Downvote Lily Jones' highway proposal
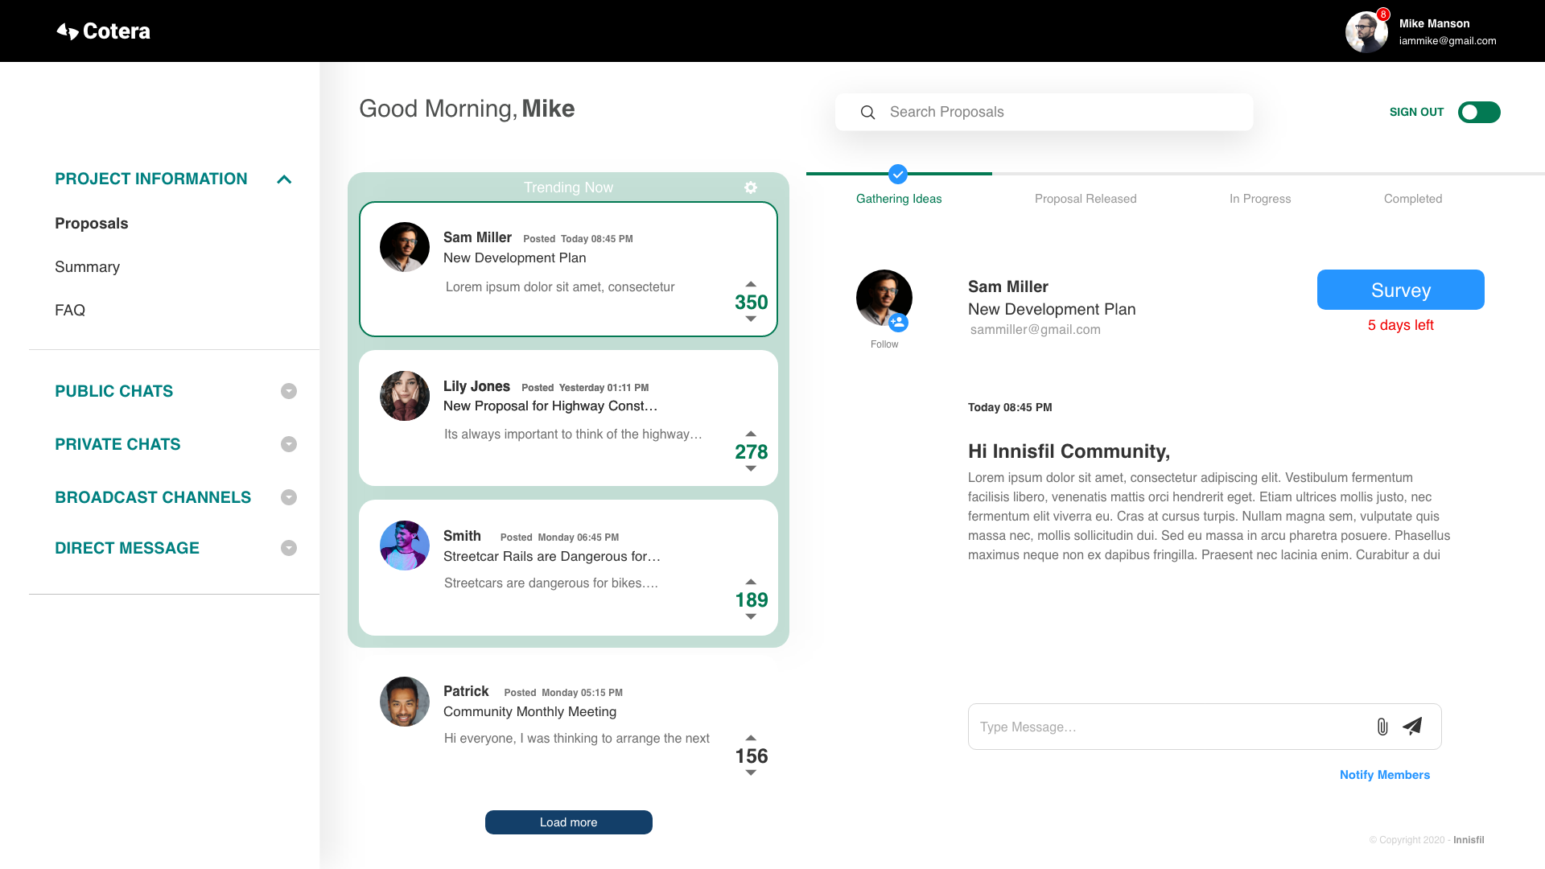This screenshot has height=869, width=1545. pyautogui.click(x=751, y=469)
